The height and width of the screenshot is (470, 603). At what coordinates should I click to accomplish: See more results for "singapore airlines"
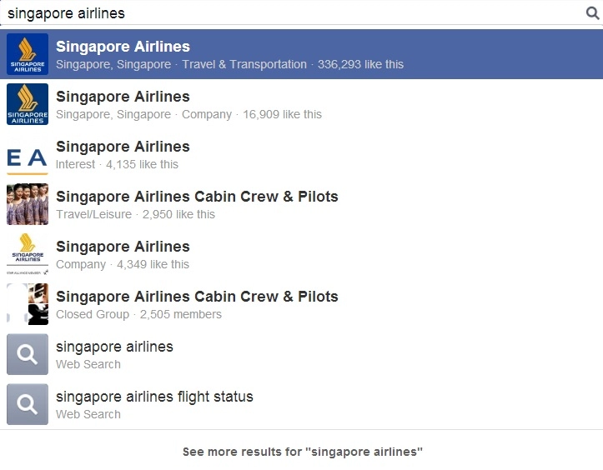pyautogui.click(x=302, y=452)
